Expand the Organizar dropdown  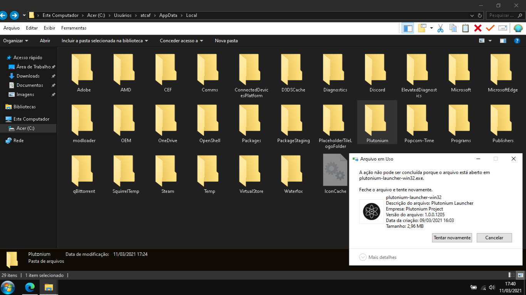pyautogui.click(x=16, y=41)
